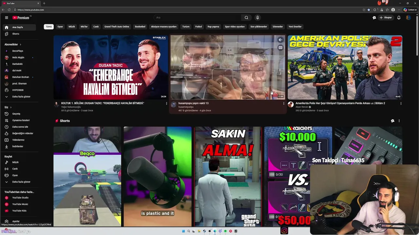Open YouTube Kids link
419x235 pixels.
(x=19, y=211)
